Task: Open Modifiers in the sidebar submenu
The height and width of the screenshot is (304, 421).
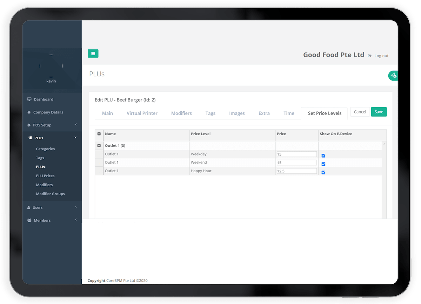Action: (44, 185)
